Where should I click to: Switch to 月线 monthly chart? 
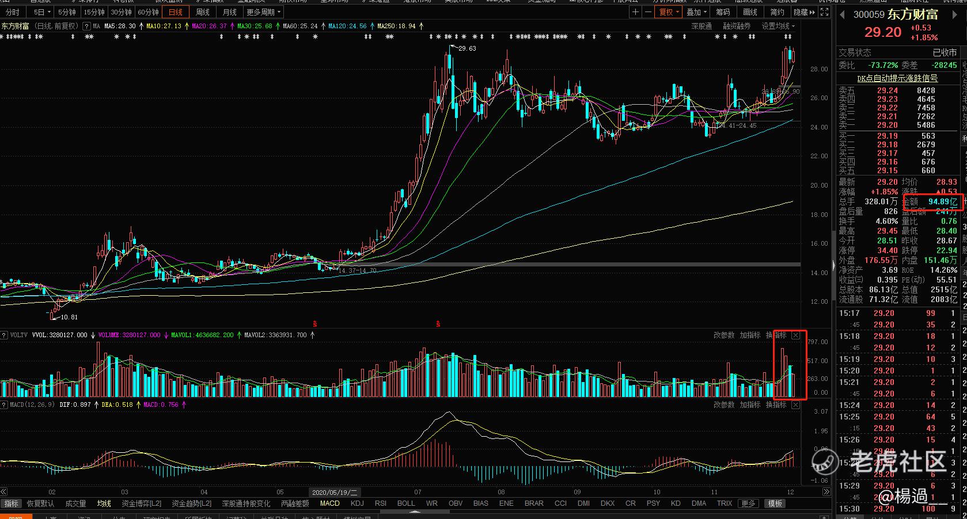pyautogui.click(x=230, y=12)
